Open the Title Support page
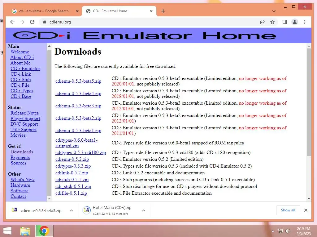317x237 pixels. [24, 130]
